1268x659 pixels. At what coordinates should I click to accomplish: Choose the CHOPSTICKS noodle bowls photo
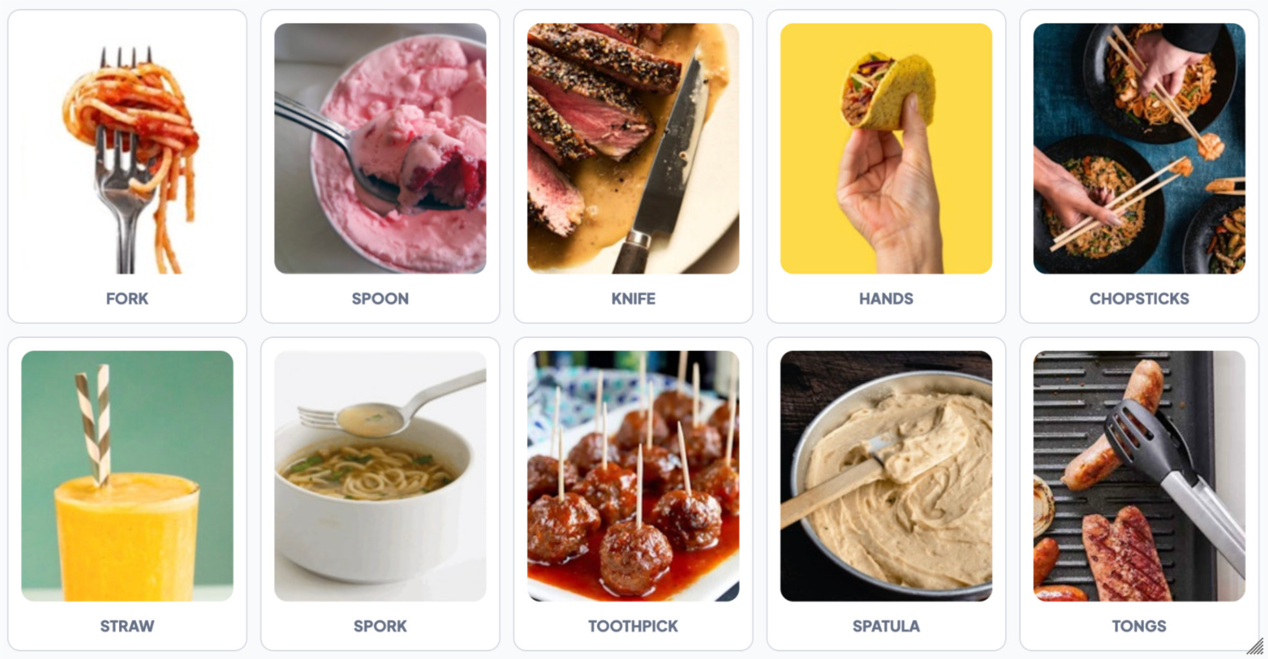coord(1139,148)
